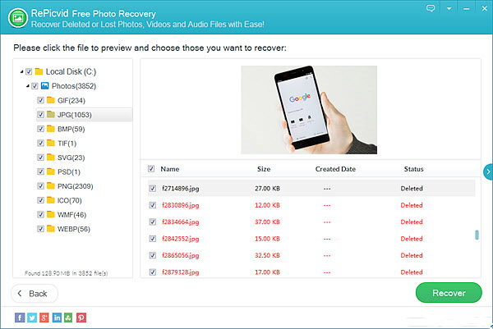Click the WMF folder icon
The image size is (493, 329).
(51, 214)
